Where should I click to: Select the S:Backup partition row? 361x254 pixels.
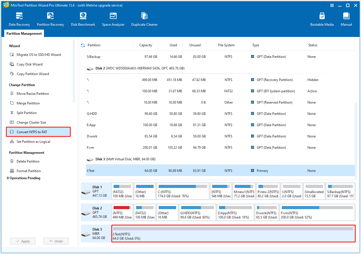[220, 57]
